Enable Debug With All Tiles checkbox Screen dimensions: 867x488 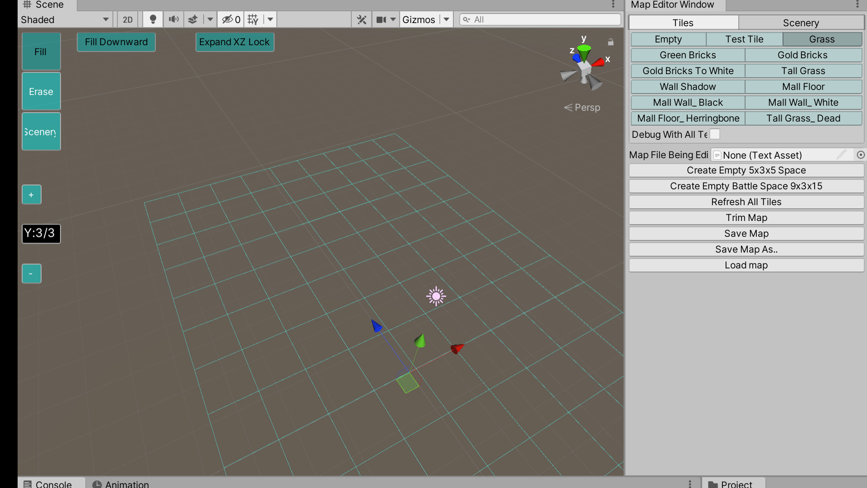715,134
